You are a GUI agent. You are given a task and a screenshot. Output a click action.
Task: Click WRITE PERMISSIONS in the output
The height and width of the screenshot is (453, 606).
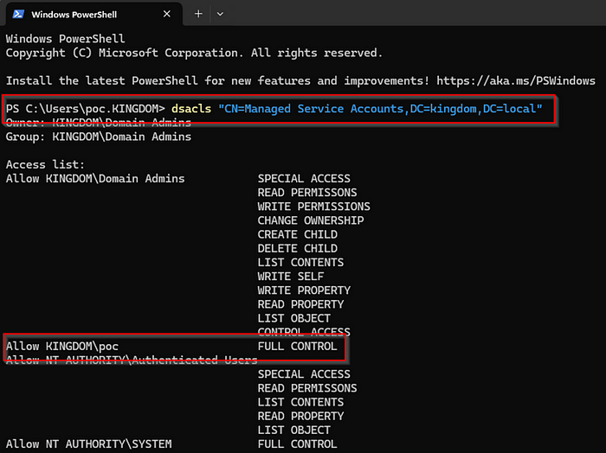click(313, 207)
